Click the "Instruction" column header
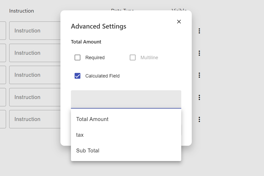The width and height of the screenshot is (264, 176). pyautogui.click(x=21, y=11)
